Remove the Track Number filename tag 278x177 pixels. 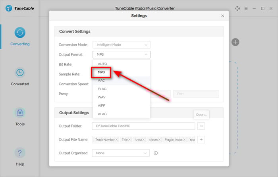pyautogui.click(x=117, y=140)
